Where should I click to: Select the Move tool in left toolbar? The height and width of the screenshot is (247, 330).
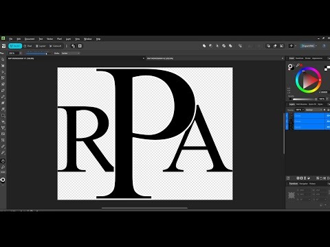click(x=3, y=60)
